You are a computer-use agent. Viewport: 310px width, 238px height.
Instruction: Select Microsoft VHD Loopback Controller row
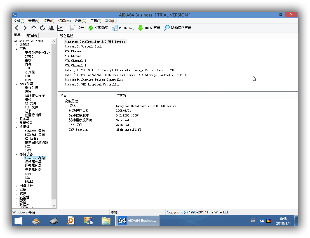[x=92, y=84]
